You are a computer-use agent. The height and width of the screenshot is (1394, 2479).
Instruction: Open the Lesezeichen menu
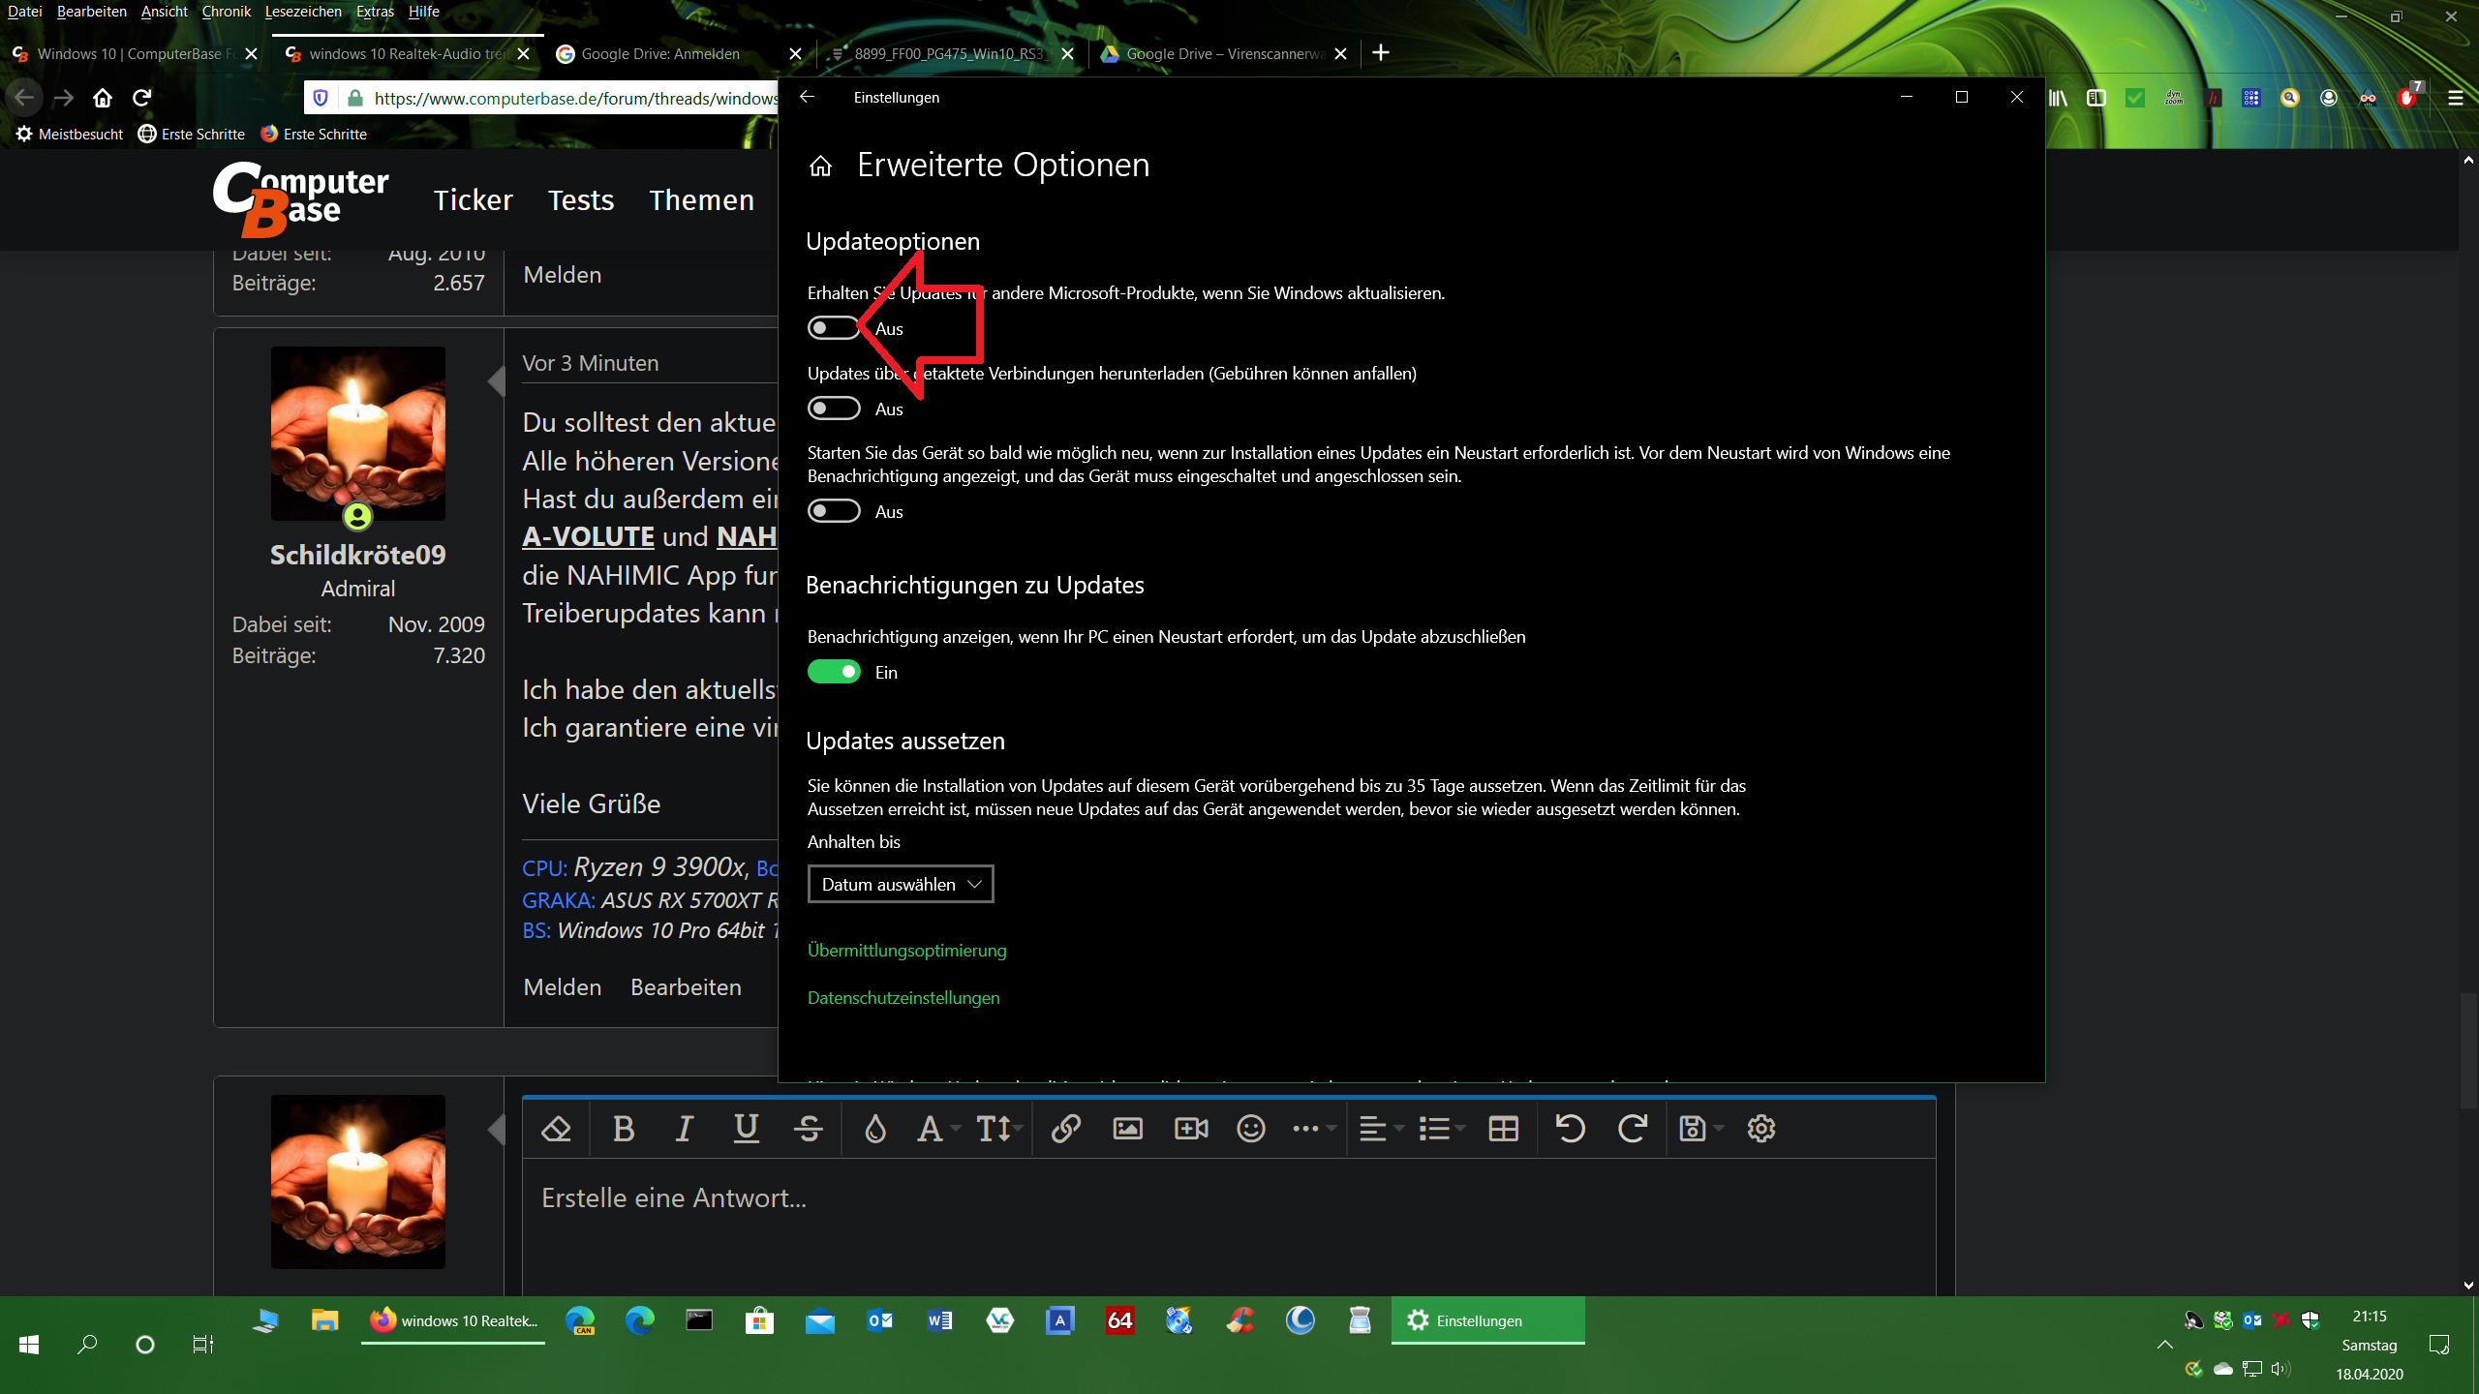pyautogui.click(x=302, y=12)
